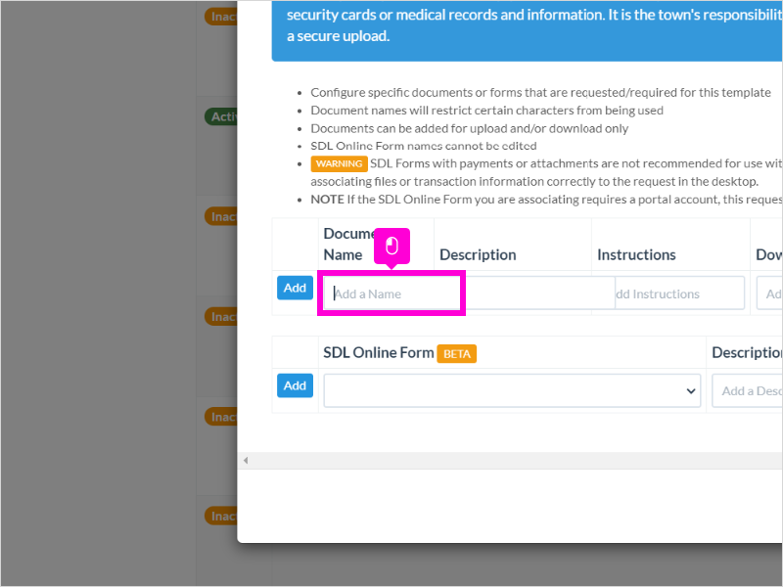783x587 pixels.
Task: Click the empty field under Description header
Action: point(537,293)
